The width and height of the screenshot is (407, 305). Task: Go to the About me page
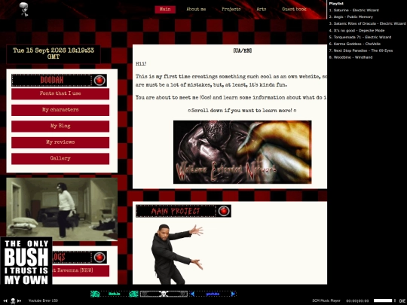pos(196,9)
